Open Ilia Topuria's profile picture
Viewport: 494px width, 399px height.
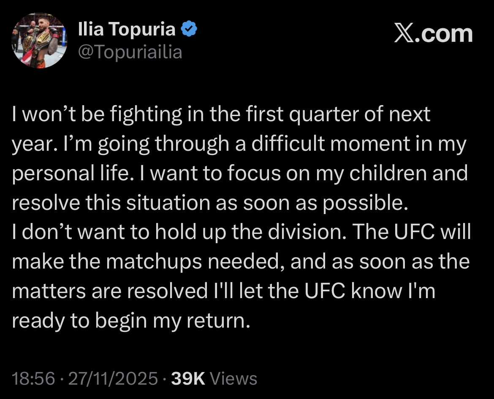[x=39, y=41]
